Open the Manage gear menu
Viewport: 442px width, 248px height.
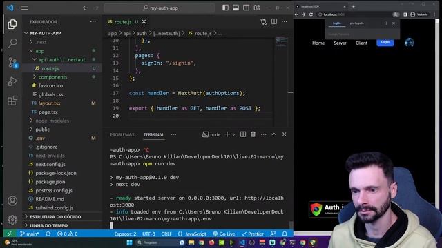point(12,220)
